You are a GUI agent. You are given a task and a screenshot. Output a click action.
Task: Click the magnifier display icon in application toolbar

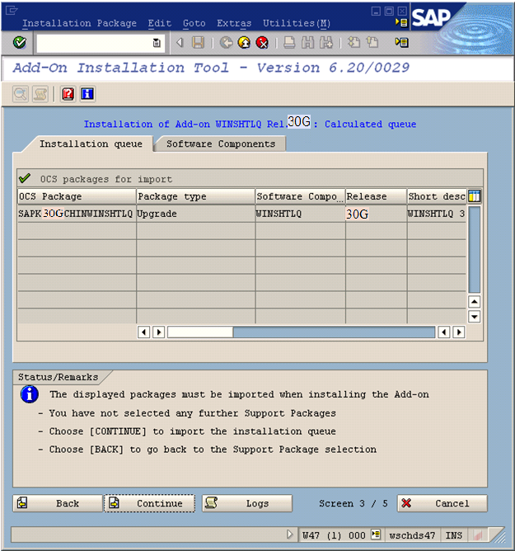click(x=21, y=94)
